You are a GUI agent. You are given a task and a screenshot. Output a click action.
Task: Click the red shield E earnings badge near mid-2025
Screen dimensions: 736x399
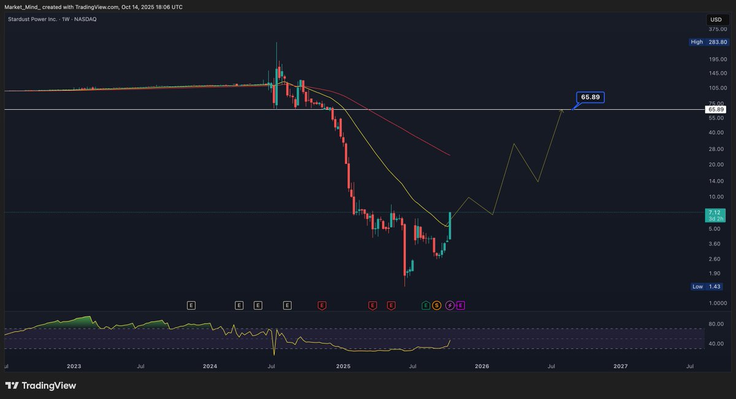pyautogui.click(x=372, y=305)
